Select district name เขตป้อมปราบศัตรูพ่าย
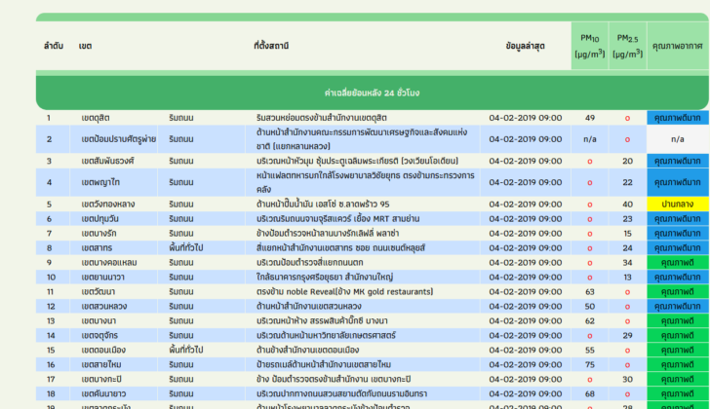The height and width of the screenshot is (409, 710). click(119, 139)
